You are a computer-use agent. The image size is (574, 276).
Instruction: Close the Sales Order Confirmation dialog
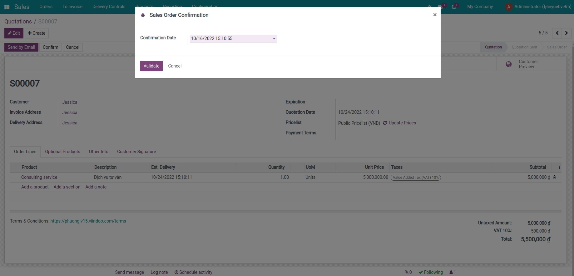[x=435, y=15]
